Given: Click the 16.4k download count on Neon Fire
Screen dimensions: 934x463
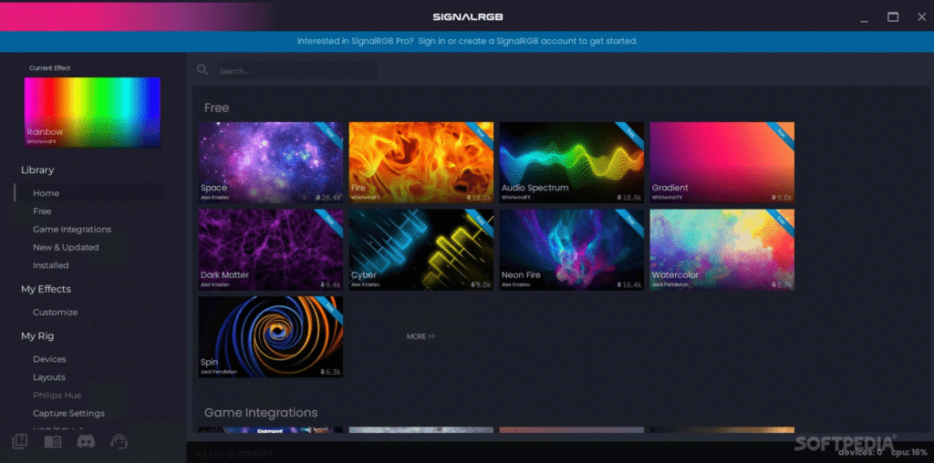Looking at the screenshot, I should [x=630, y=285].
